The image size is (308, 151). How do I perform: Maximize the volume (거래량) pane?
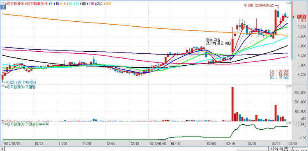[287, 87]
